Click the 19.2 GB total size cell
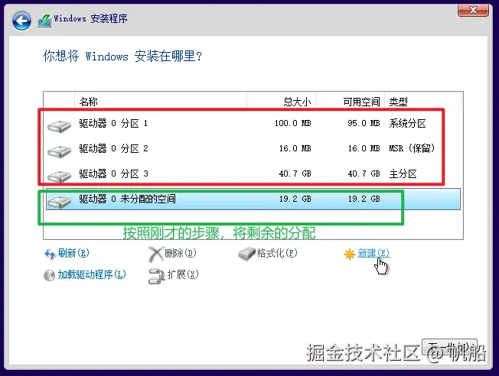499x376 pixels. (295, 199)
